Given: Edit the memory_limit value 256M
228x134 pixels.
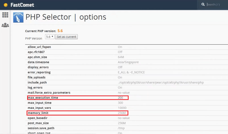Looking at the screenshot, I should pos(122,113).
